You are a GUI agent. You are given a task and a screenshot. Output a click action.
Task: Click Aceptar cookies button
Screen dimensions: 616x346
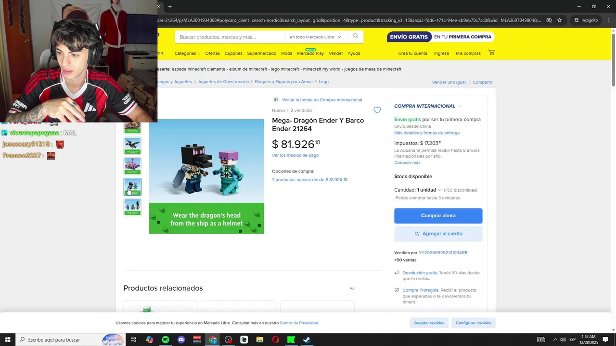point(429,323)
